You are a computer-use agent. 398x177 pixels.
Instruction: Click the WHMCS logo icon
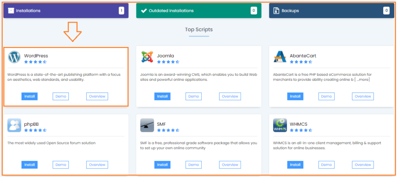point(280,125)
